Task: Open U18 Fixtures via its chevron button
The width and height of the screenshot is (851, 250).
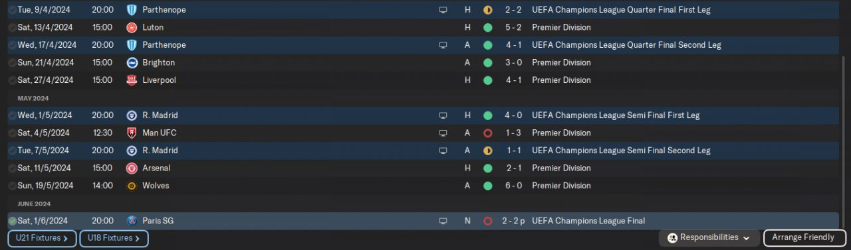Action: pos(114,238)
